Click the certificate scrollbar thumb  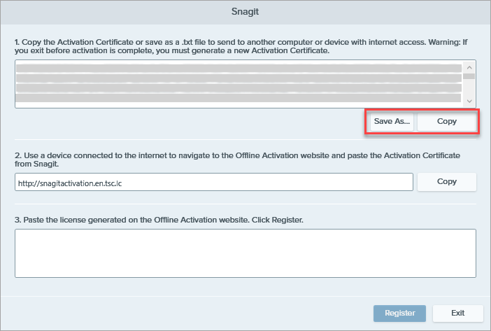[x=469, y=76]
